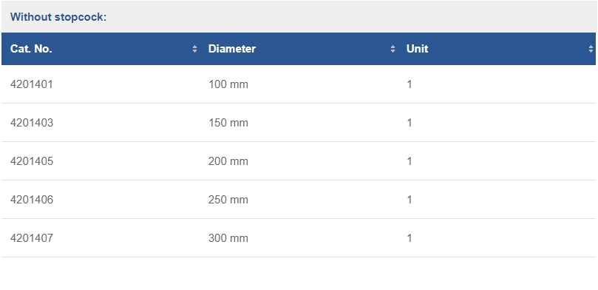The height and width of the screenshot is (290, 598).
Task: Click unit value in 4201405 row
Action: tap(410, 161)
